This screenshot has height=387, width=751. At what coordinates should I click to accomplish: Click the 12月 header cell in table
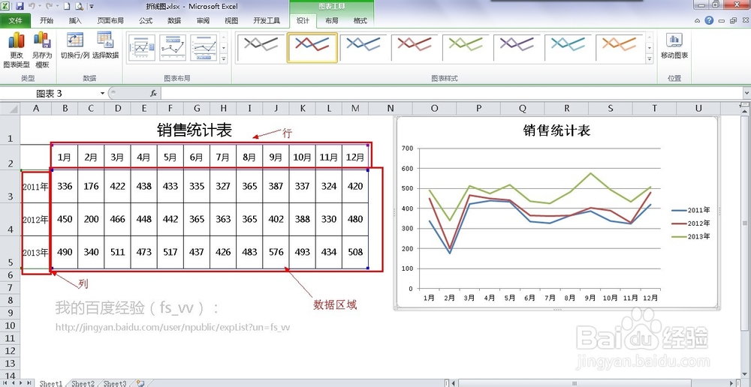coord(355,157)
